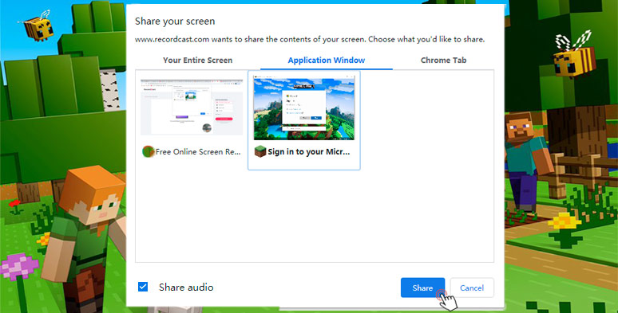Screen dimensions: 618x313
Task: Click the 'Sign in to your Micr...' label
Action: coord(309,152)
